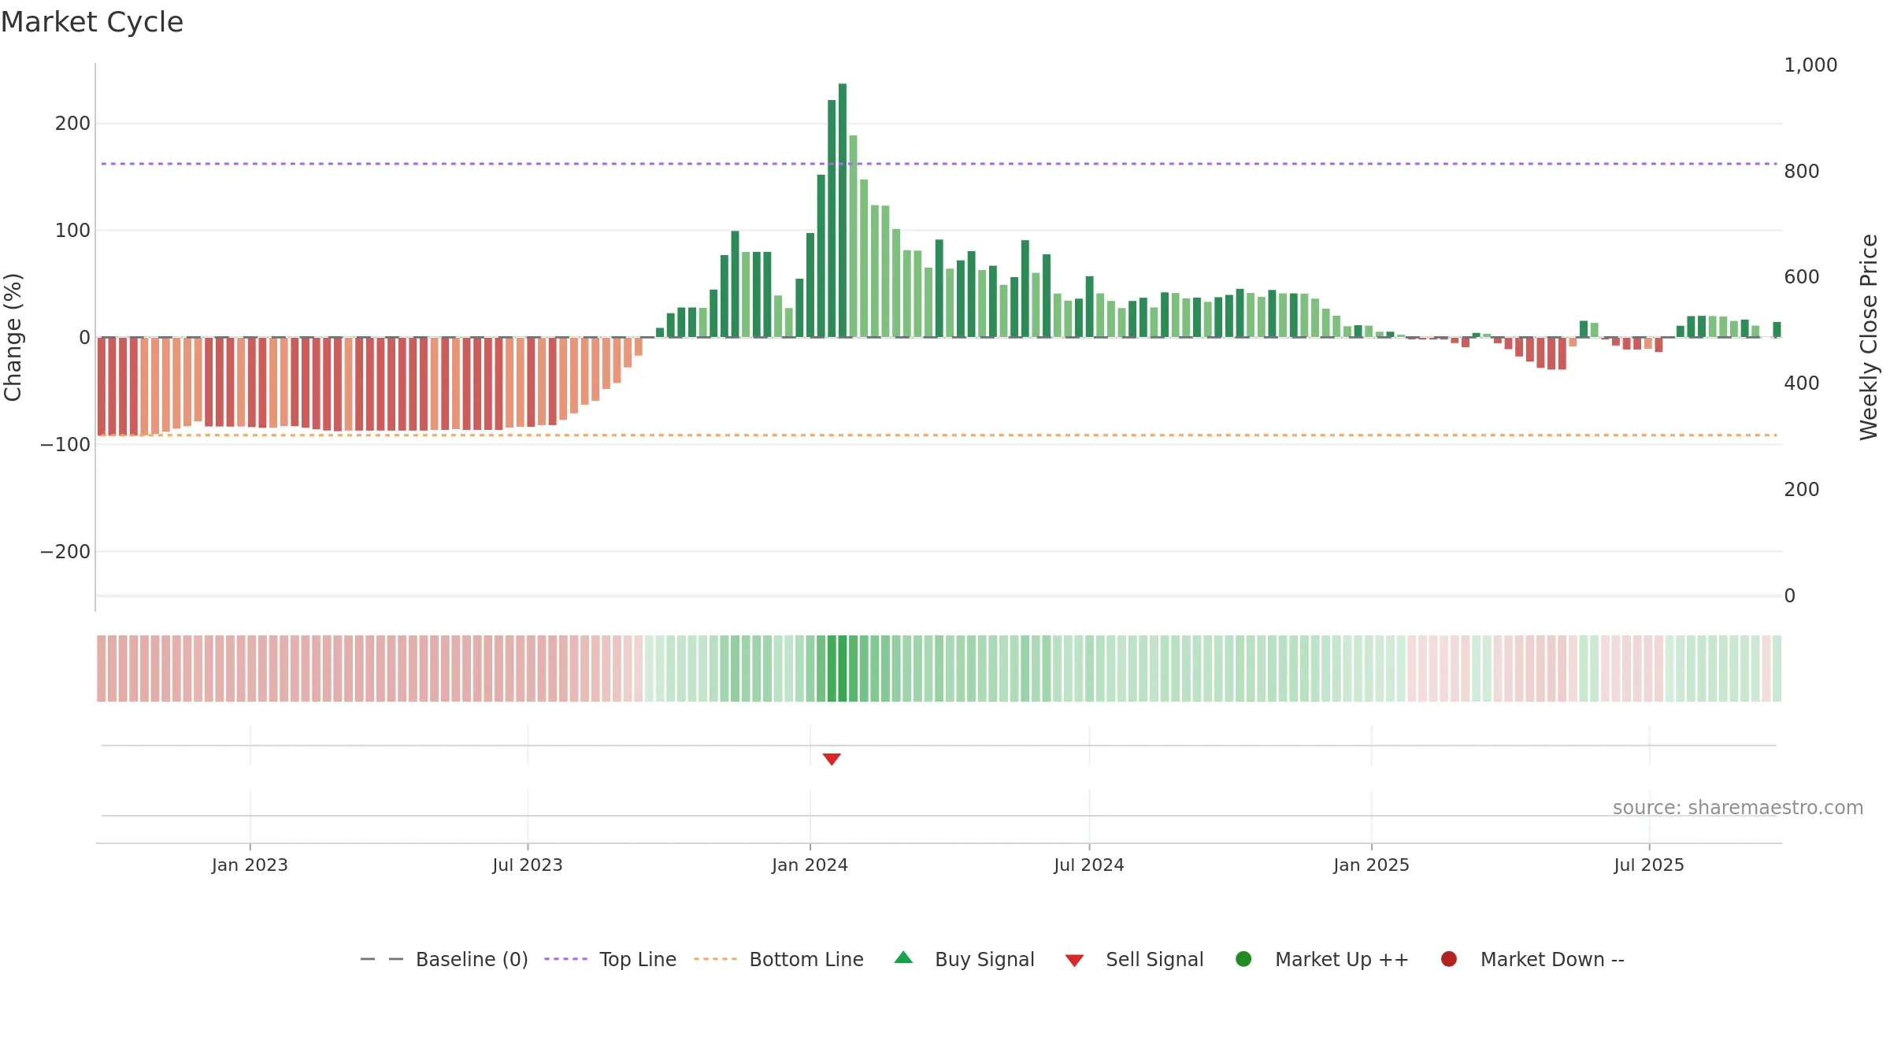Click the gray dashed Baseline legend sample
This screenshot has width=1890, height=1063.
pyautogui.click(x=382, y=959)
